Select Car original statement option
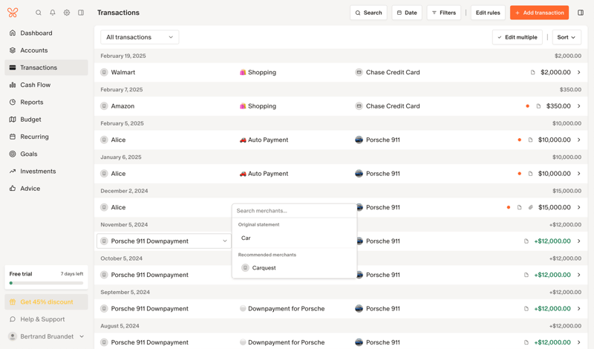This screenshot has height=349, width=594. pyautogui.click(x=294, y=238)
